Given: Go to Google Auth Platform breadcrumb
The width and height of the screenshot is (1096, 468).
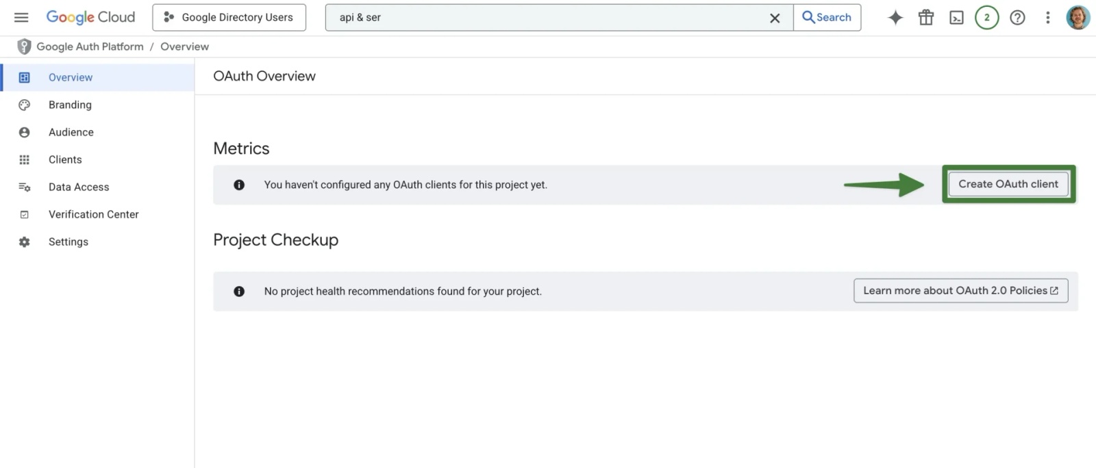Looking at the screenshot, I should tap(90, 47).
